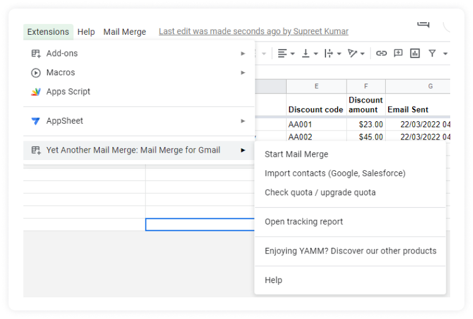Select Email Sent date cell in AA001 row
Image resolution: width=473 pixels, height=319 pixels.
click(x=418, y=124)
